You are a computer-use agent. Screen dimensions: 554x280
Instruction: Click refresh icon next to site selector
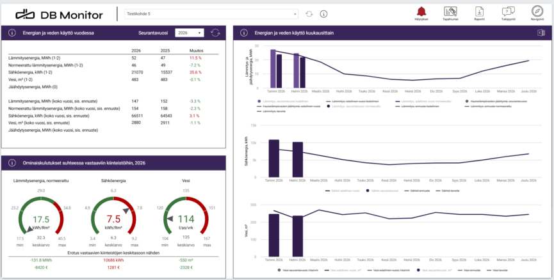309,13
